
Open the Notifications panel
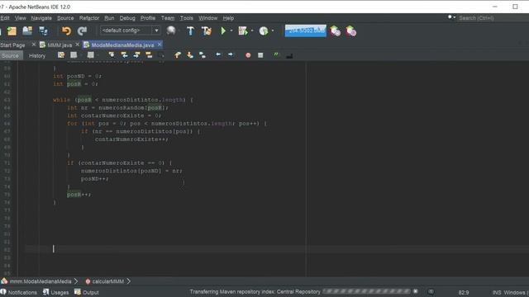(x=18, y=292)
